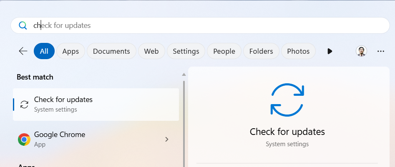Click the results list scrollbar up arrow
395x167 pixels.
183,75
